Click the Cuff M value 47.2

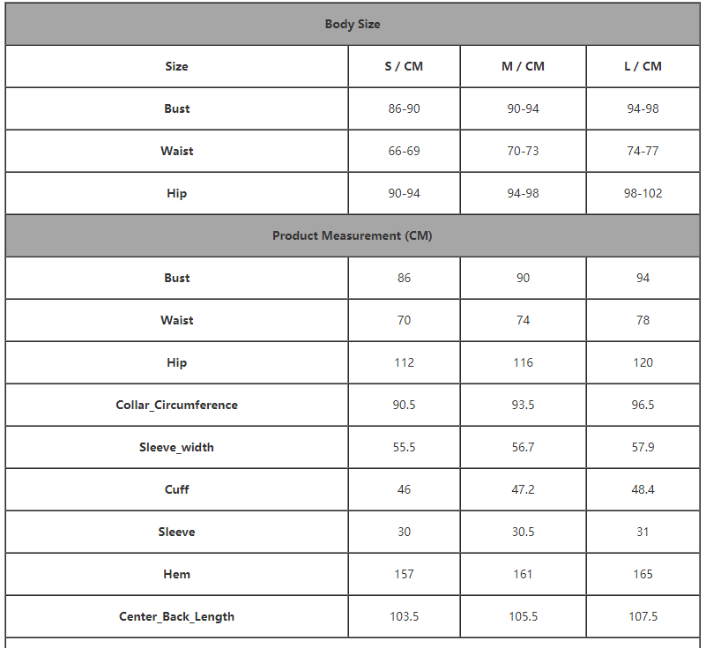click(523, 489)
